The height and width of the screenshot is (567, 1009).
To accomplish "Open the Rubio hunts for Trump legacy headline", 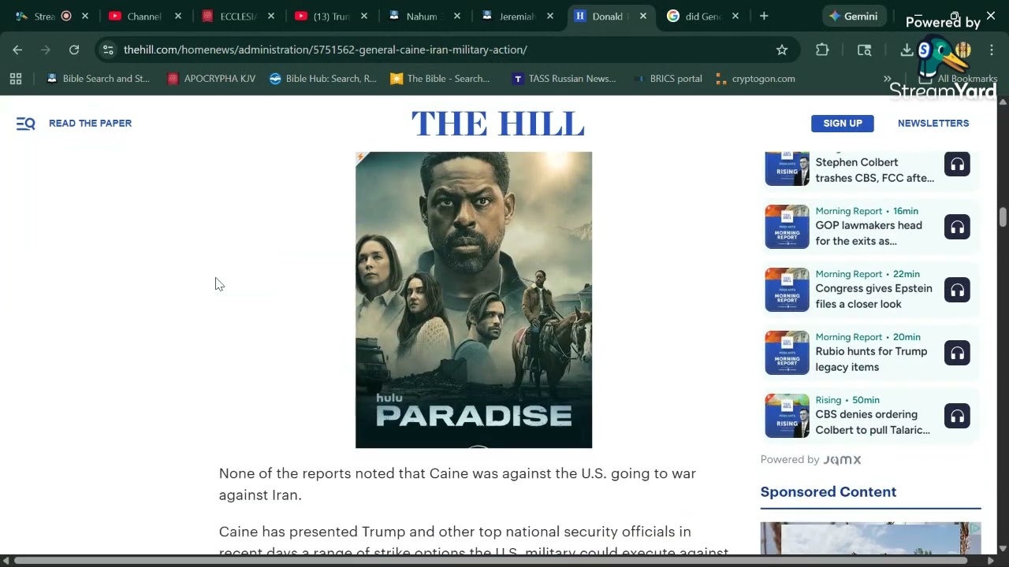I will point(871,359).
